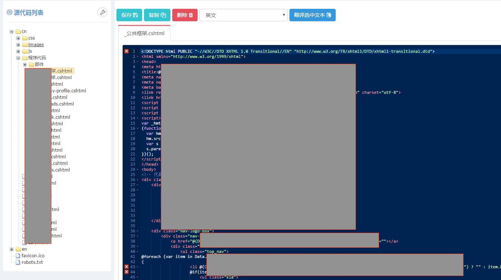501x280 pixels.
Task: Expand the 部件 folder node
Action: point(25,65)
